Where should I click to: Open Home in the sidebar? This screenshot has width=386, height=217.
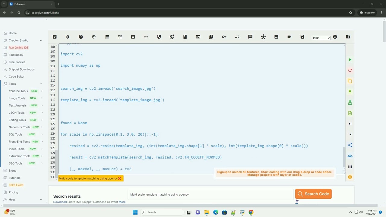pyautogui.click(x=13, y=33)
